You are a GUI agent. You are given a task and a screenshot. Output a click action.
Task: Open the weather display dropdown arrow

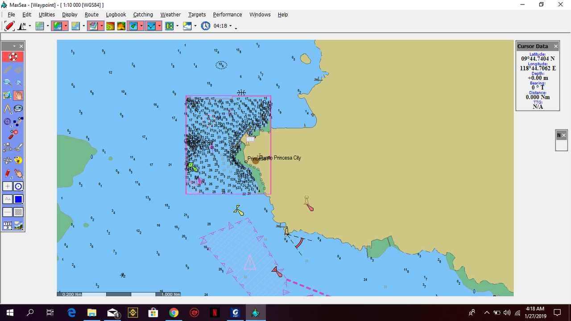click(195, 26)
